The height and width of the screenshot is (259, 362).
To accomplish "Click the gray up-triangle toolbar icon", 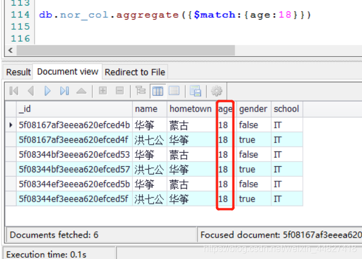I will [x=81, y=91].
